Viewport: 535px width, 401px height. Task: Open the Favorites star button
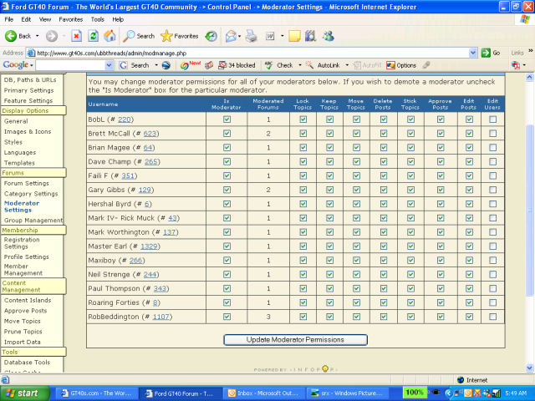[180, 36]
